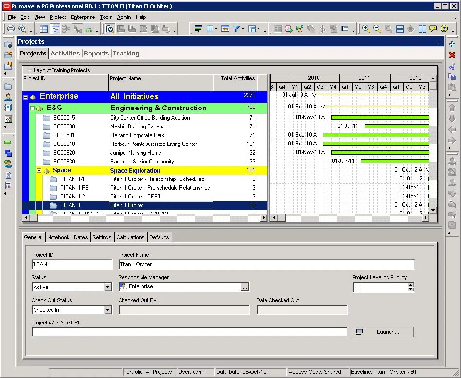
Task: Click the project table horizontal scrollbar thumb
Action: click(34, 218)
